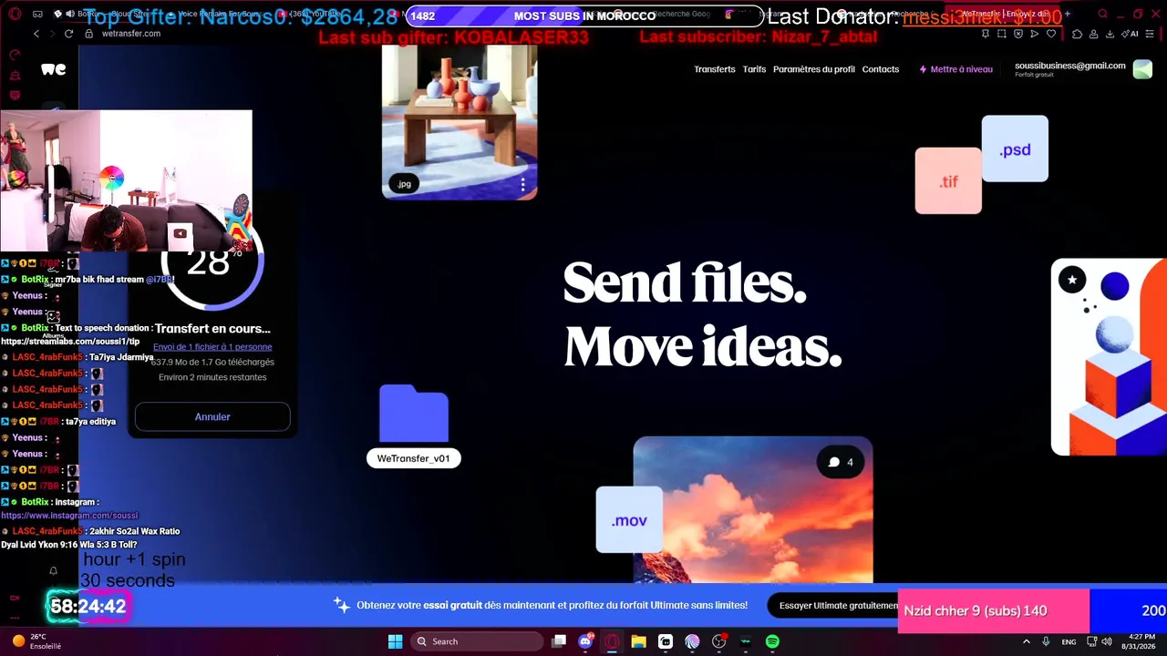1167x656 pixels.
Task: Open the soussibusiness@gmail.com account menu
Action: coord(1083,69)
